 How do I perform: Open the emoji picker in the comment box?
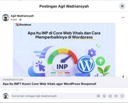coord(104,96)
